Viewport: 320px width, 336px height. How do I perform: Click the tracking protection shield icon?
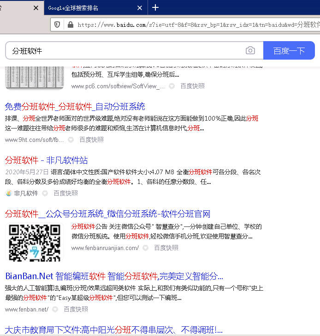(x=57, y=24)
